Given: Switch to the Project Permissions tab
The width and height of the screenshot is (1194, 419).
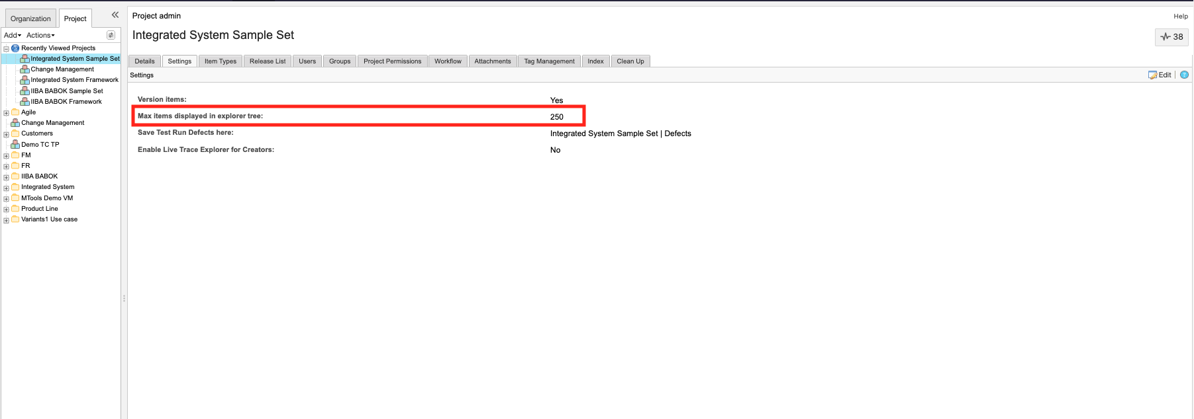Looking at the screenshot, I should tap(392, 61).
